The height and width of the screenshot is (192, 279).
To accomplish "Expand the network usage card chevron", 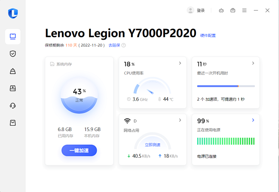I will (x=180, y=120).
